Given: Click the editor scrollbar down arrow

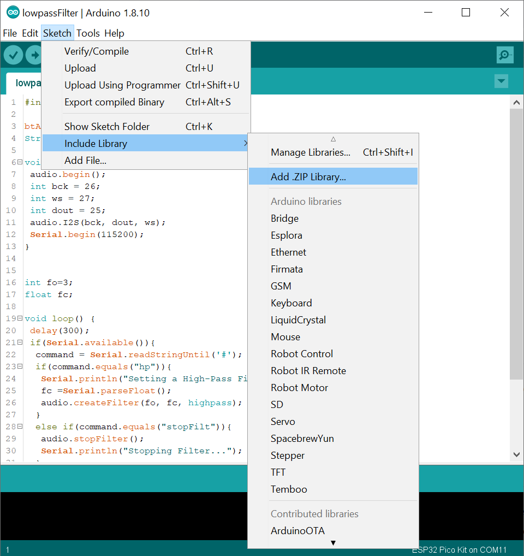Looking at the screenshot, I should [516, 454].
